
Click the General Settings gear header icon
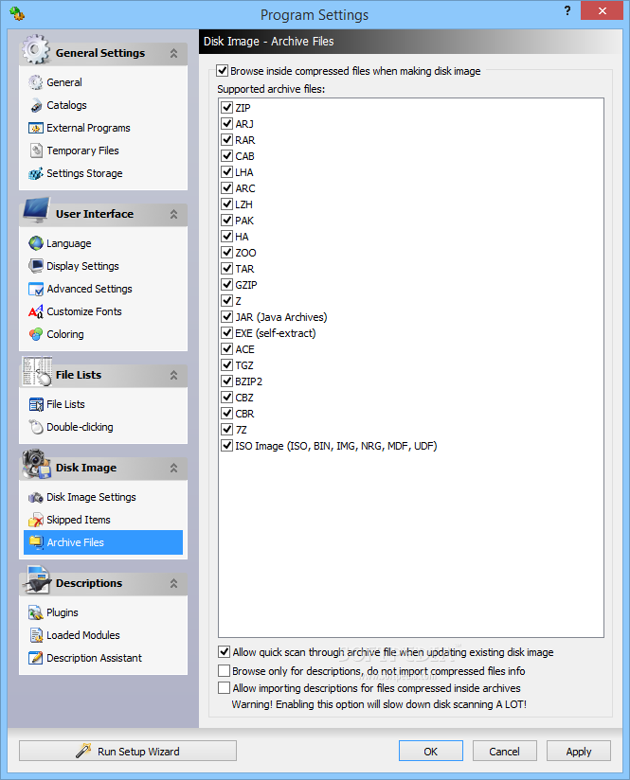click(36, 50)
